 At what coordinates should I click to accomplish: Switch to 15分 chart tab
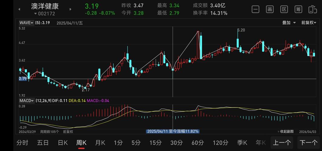click(x=156, y=143)
